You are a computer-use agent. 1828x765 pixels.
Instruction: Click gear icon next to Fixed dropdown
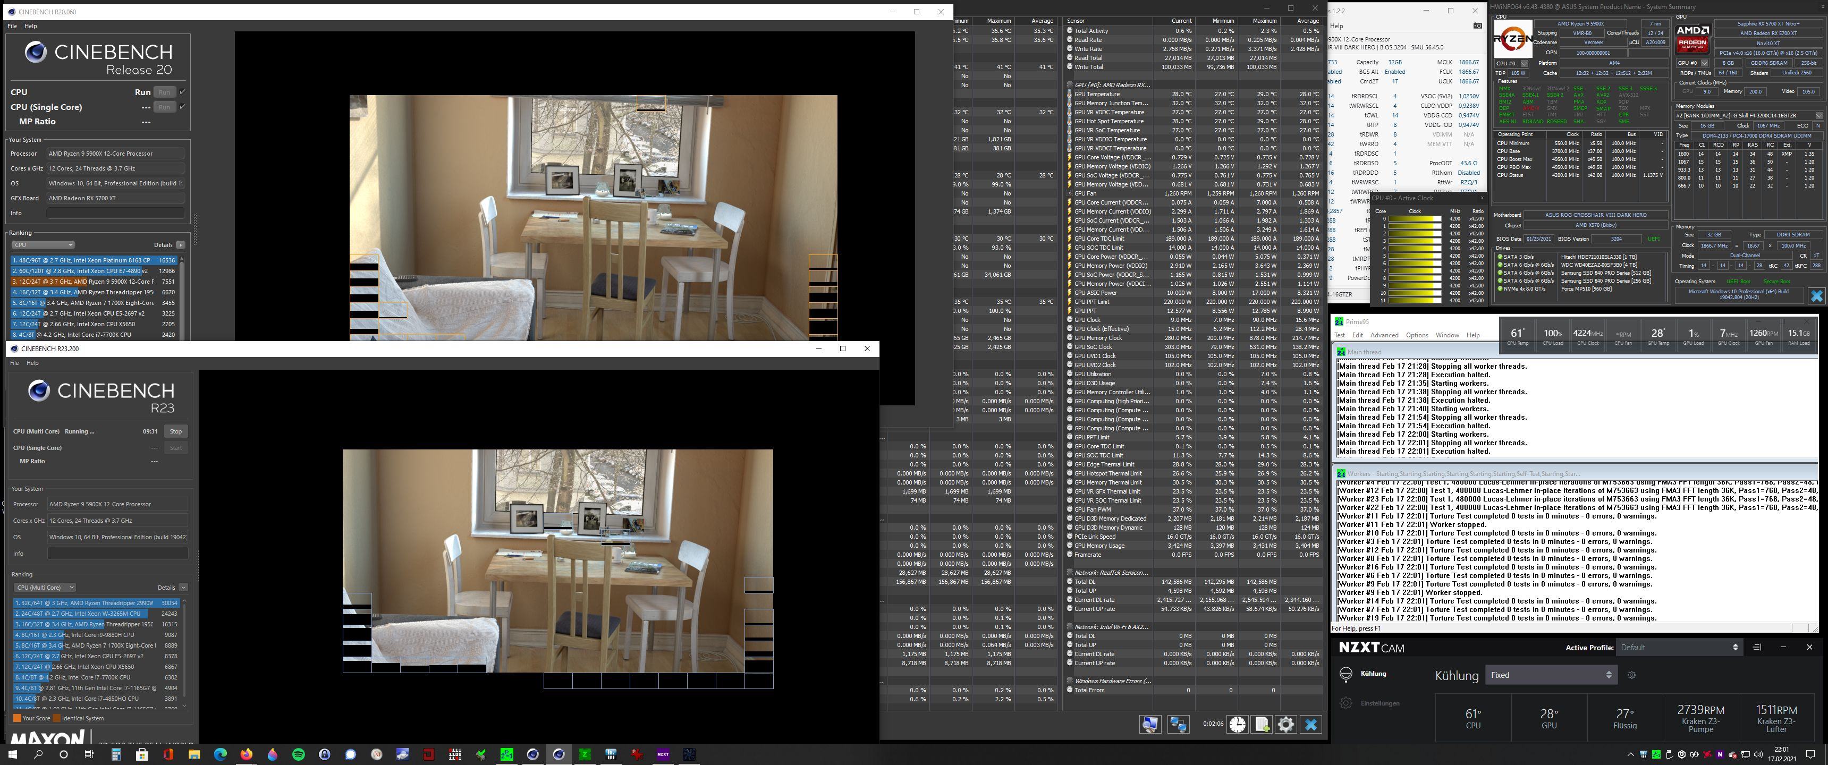1631,675
